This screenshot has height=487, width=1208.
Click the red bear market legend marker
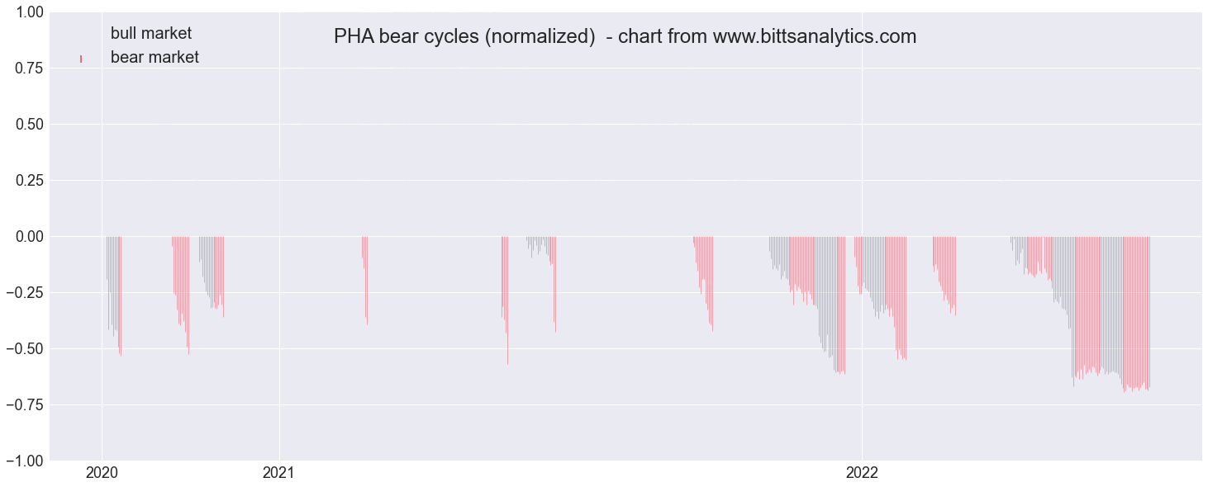click(81, 59)
